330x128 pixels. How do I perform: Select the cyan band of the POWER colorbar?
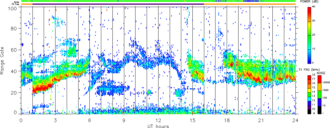[x=309, y=49]
